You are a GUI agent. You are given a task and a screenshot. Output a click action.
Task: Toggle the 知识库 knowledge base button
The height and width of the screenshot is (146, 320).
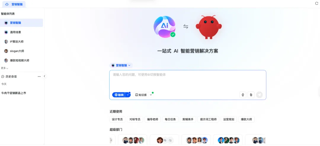coord(141,95)
